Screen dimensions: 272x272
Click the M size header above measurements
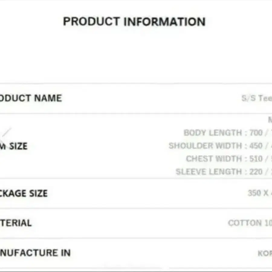[x=270, y=120]
